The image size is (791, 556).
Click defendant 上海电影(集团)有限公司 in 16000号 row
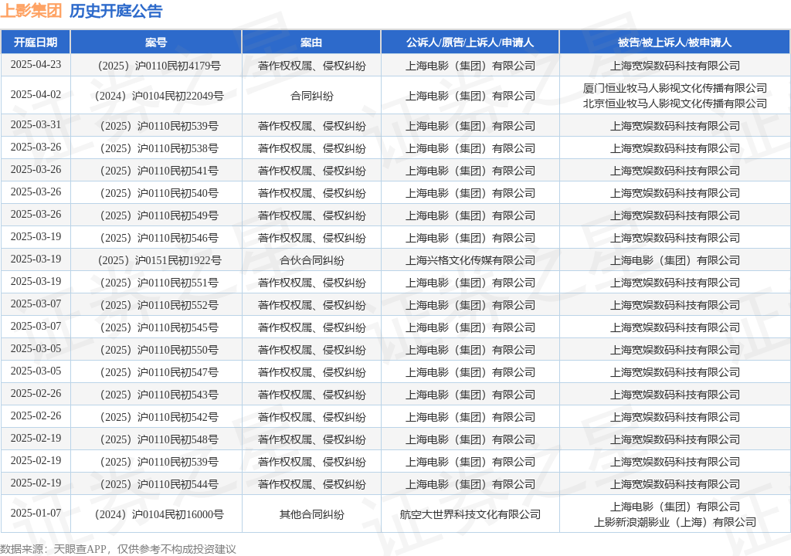(675, 507)
